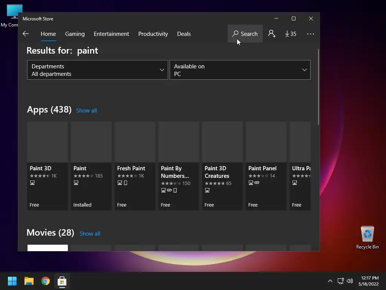Minimize the Microsoft Store window
The width and height of the screenshot is (386, 290).
(x=276, y=19)
